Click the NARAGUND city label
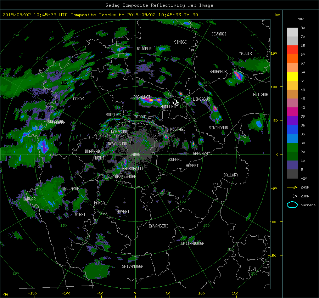Viewport: 319px width, 298px height. click(120, 132)
